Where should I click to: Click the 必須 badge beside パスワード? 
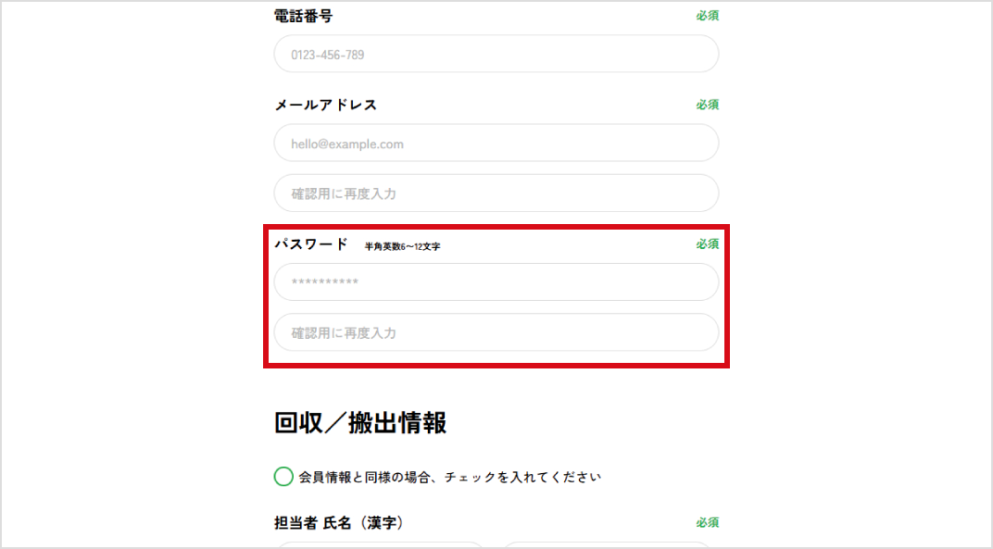(708, 244)
